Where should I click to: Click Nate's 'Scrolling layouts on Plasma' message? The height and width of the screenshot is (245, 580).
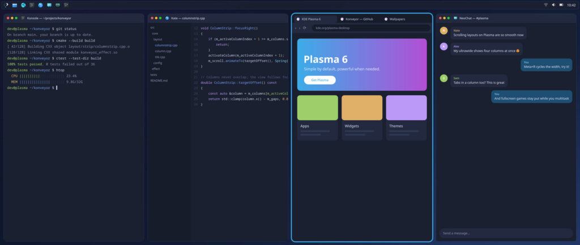(x=488, y=33)
